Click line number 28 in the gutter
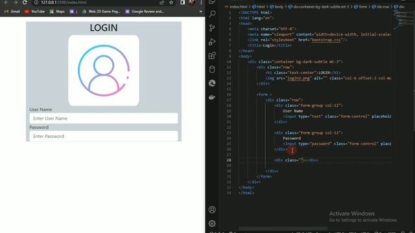 pyautogui.click(x=229, y=160)
